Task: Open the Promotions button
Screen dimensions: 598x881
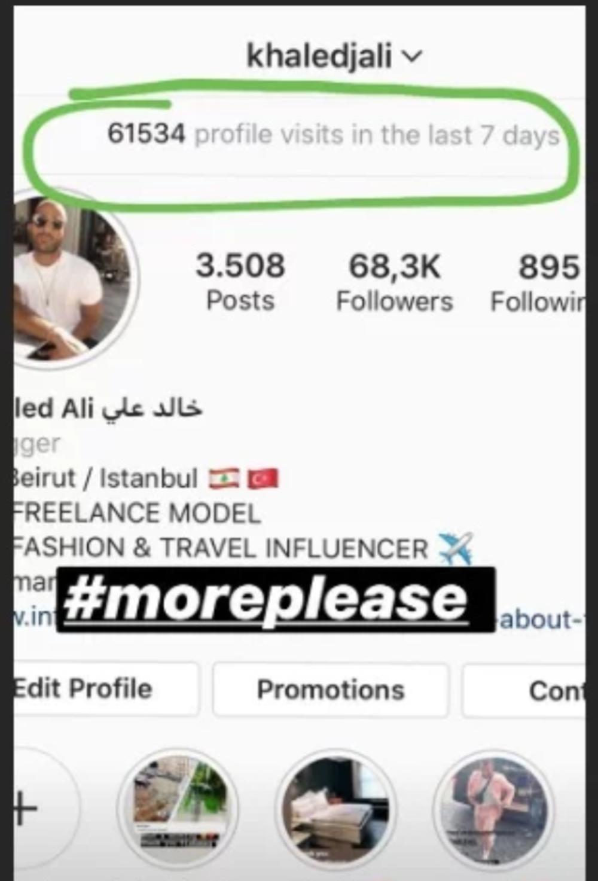Action: 331,689
